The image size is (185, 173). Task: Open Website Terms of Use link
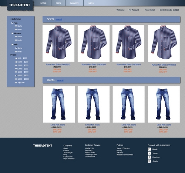coord(125,155)
